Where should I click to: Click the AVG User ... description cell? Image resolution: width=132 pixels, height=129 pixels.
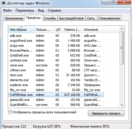coord(93,46)
